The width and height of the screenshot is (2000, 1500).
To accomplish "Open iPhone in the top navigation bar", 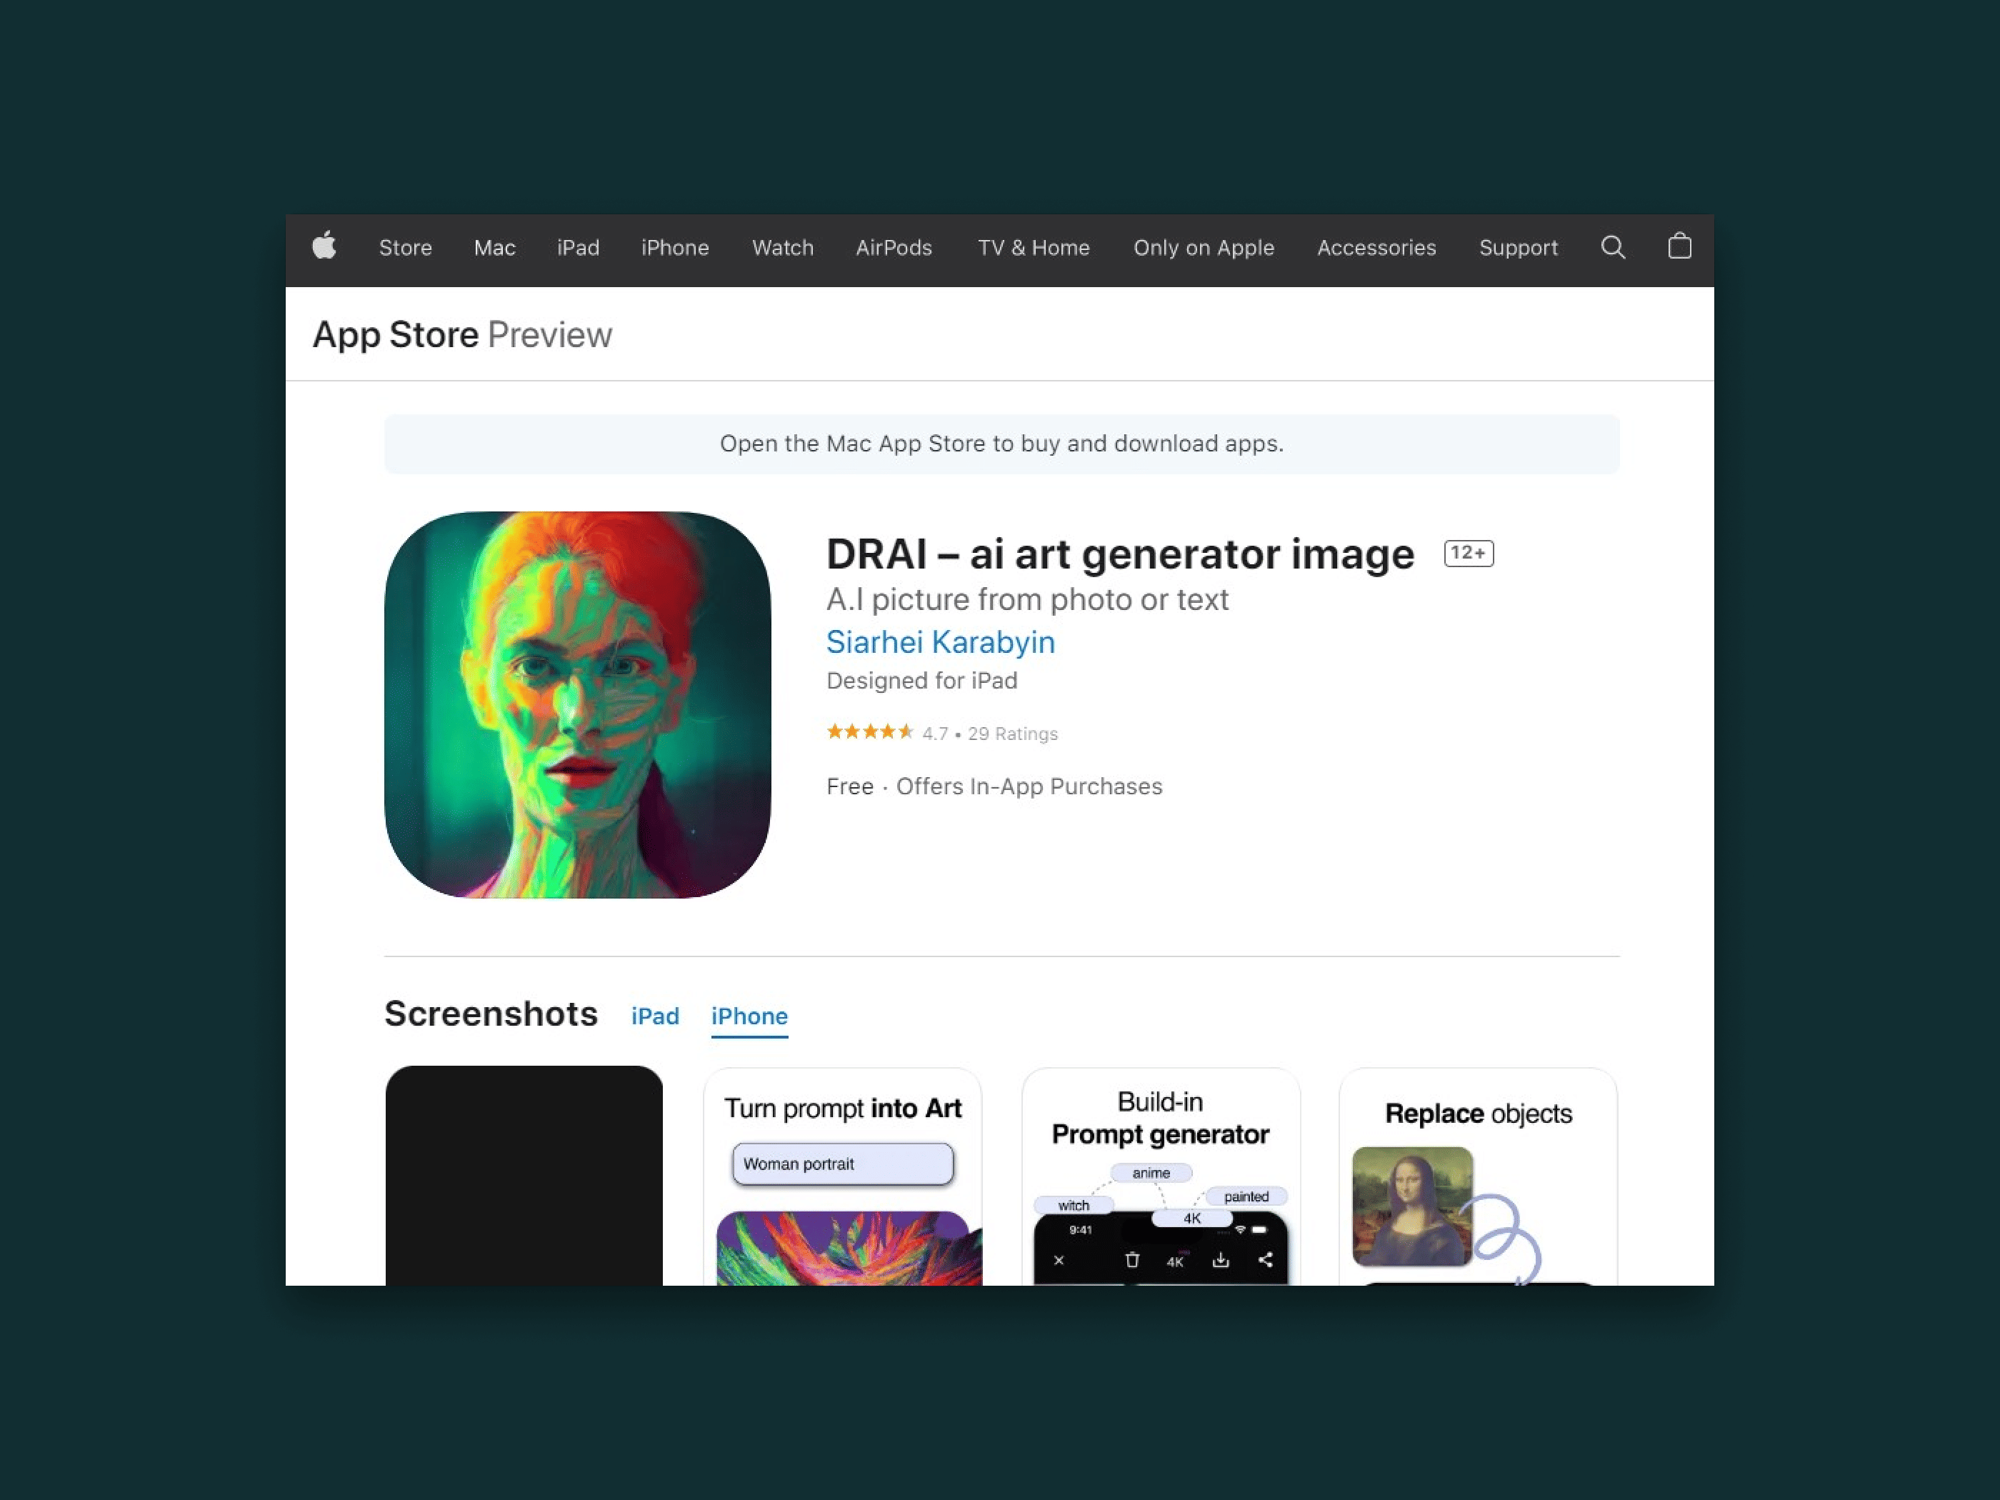I will pos(676,248).
